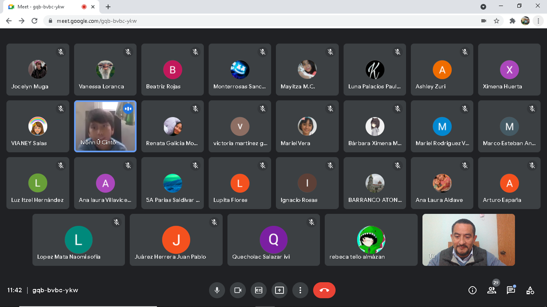Go forward in browser history
Image resolution: width=547 pixels, height=307 pixels.
[x=22, y=21]
